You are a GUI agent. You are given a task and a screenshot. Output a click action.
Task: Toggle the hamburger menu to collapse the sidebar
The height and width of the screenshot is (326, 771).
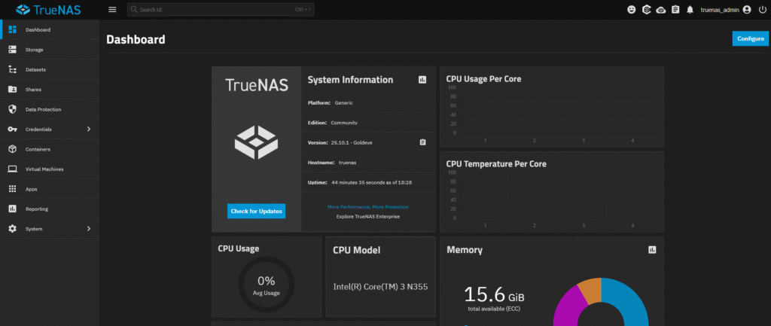113,9
